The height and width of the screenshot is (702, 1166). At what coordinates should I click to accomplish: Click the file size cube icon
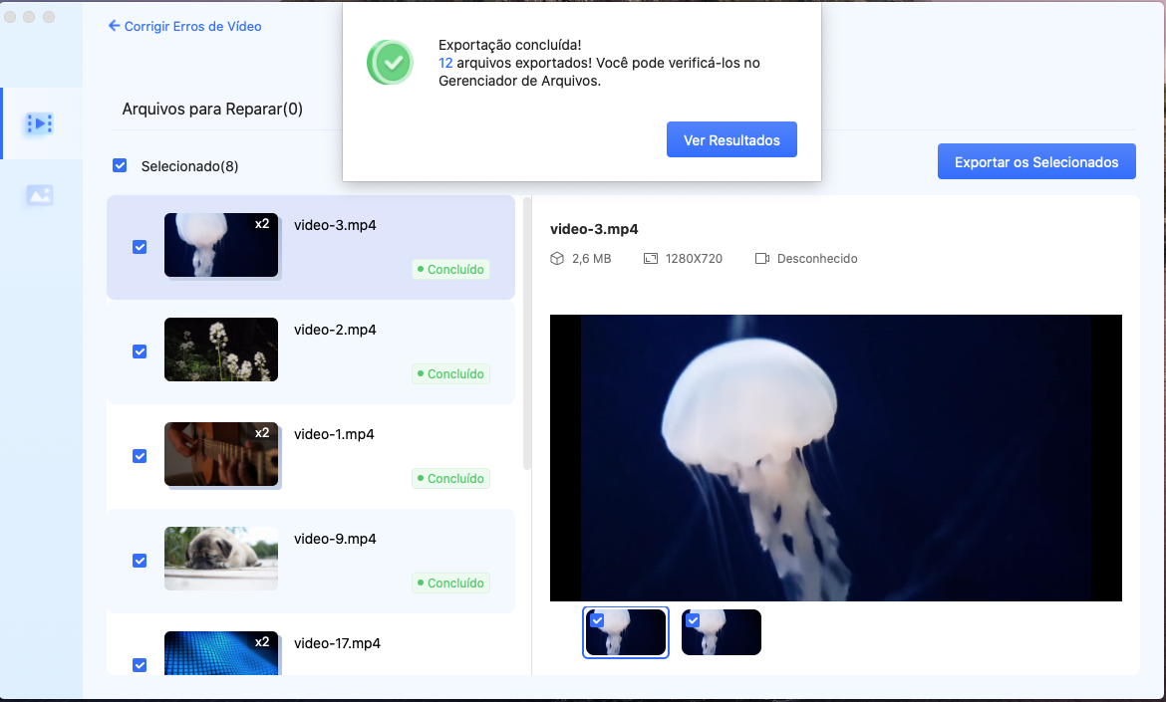[557, 259]
